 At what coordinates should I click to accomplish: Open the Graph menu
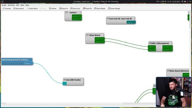point(4,5)
